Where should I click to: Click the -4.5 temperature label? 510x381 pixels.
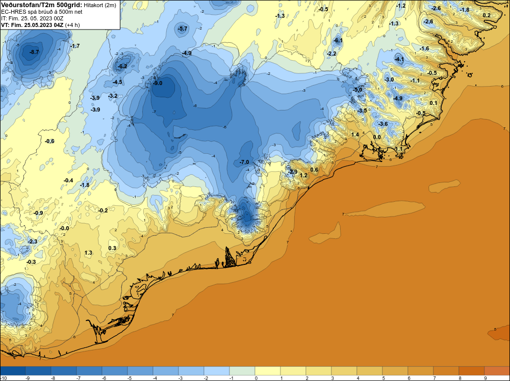[x=117, y=82]
